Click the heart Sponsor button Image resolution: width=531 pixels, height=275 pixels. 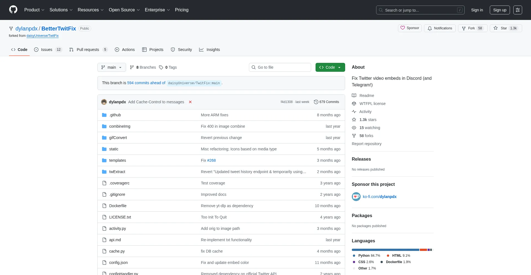(410, 28)
